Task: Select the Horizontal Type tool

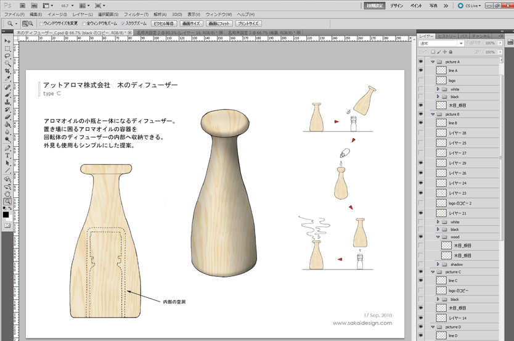Action: pos(7,155)
